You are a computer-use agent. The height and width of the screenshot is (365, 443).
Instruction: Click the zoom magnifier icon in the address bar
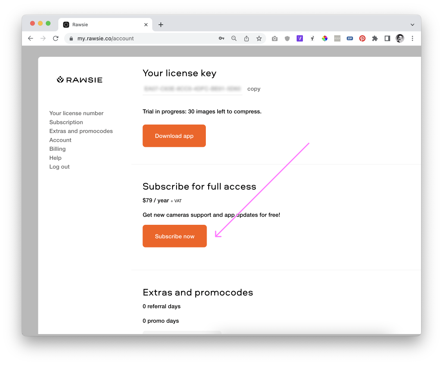point(234,38)
